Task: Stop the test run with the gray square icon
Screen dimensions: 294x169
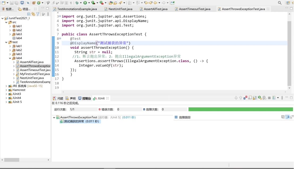Action: click(x=269, y=98)
